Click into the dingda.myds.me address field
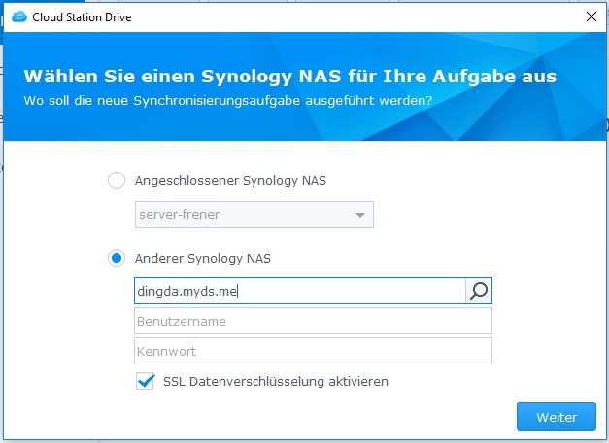609x443 pixels. (x=300, y=291)
